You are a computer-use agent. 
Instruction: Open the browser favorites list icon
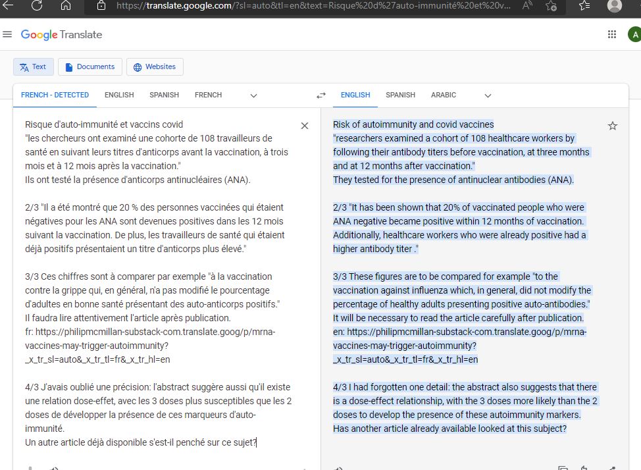click(x=584, y=5)
